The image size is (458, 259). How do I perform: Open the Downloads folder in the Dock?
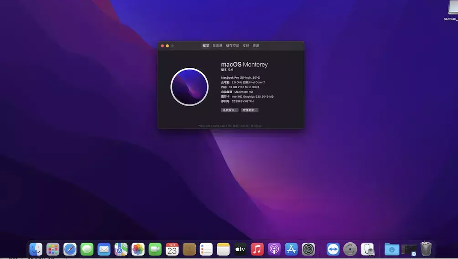point(392,249)
